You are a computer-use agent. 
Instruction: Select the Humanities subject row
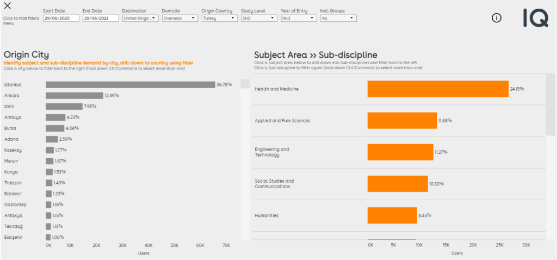267,215
